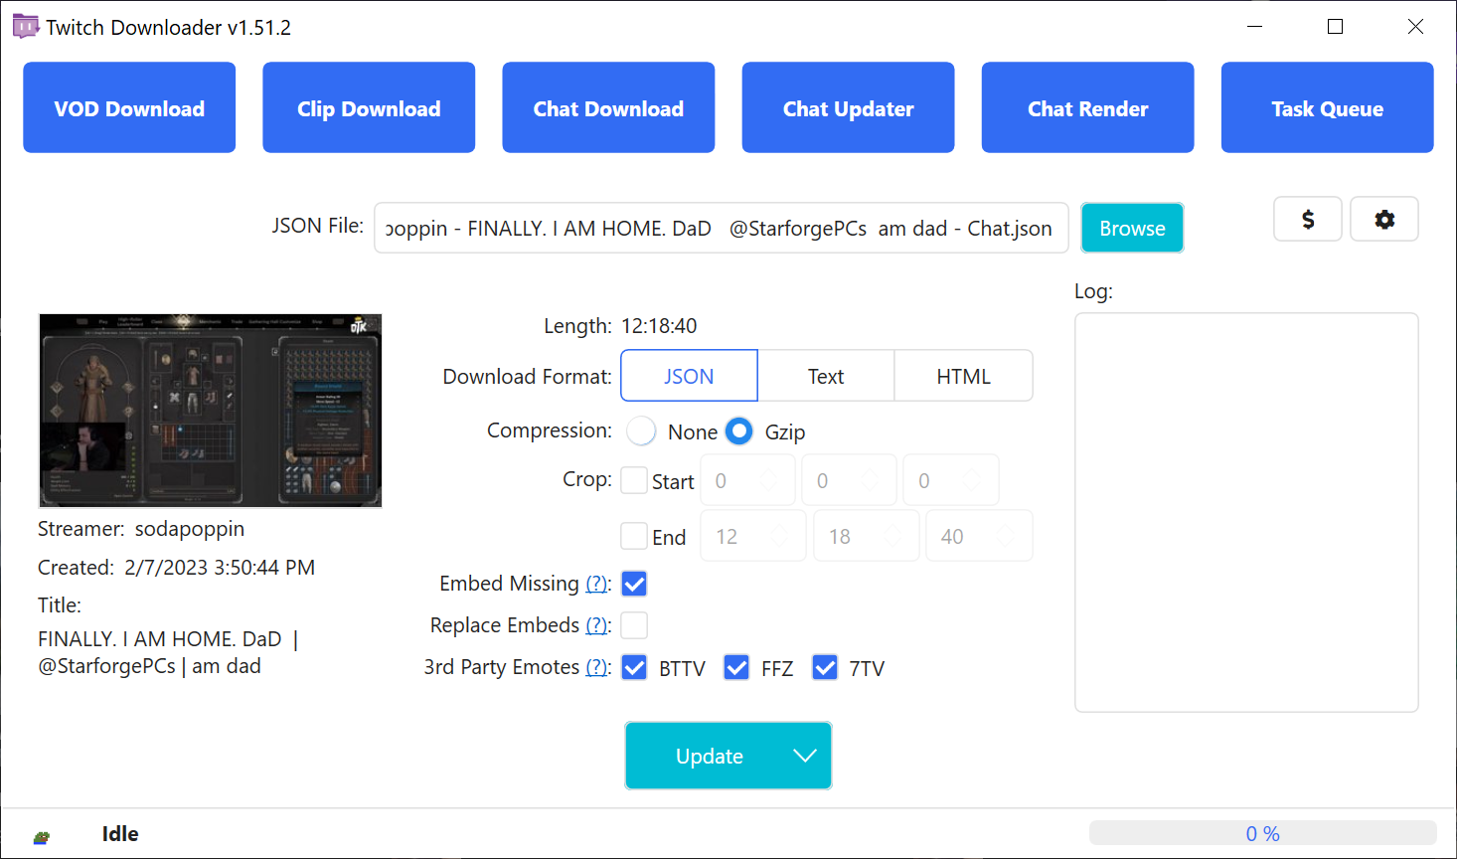1457x859 pixels.
Task: Click inside the Log output box
Action: [x=1246, y=512]
